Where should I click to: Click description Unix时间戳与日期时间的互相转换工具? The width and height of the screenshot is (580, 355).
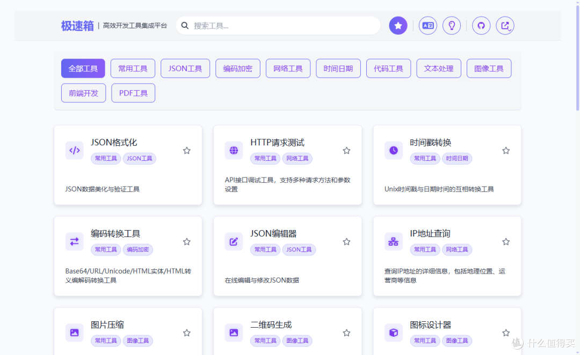pos(439,189)
